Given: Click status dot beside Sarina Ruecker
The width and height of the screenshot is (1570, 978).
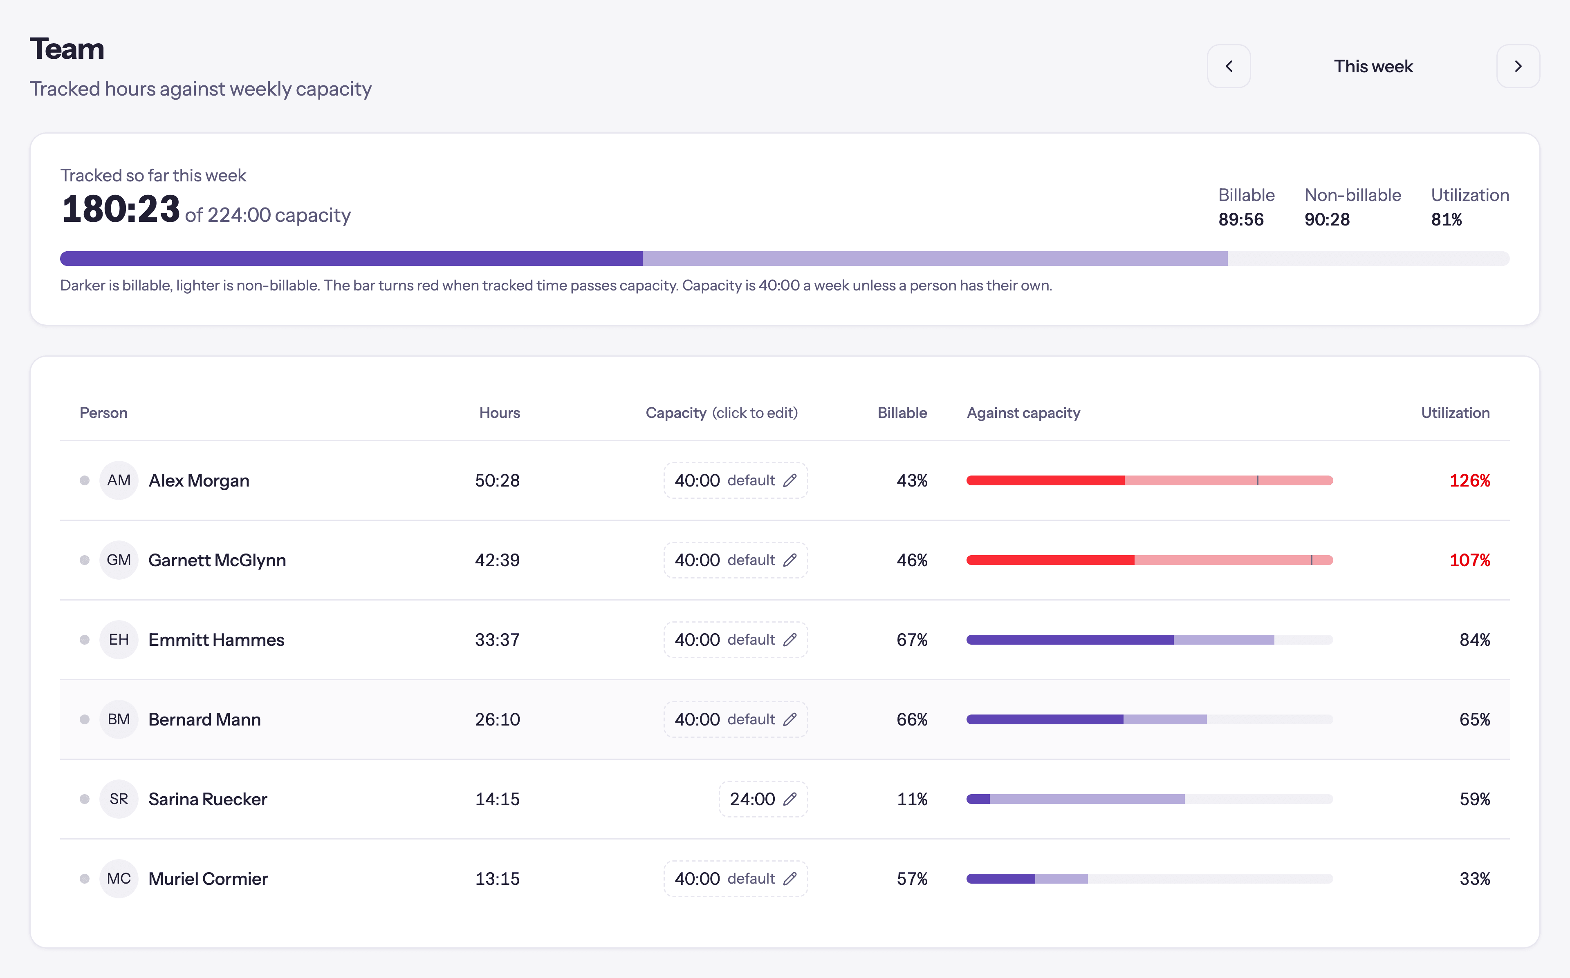Looking at the screenshot, I should pyautogui.click(x=84, y=799).
